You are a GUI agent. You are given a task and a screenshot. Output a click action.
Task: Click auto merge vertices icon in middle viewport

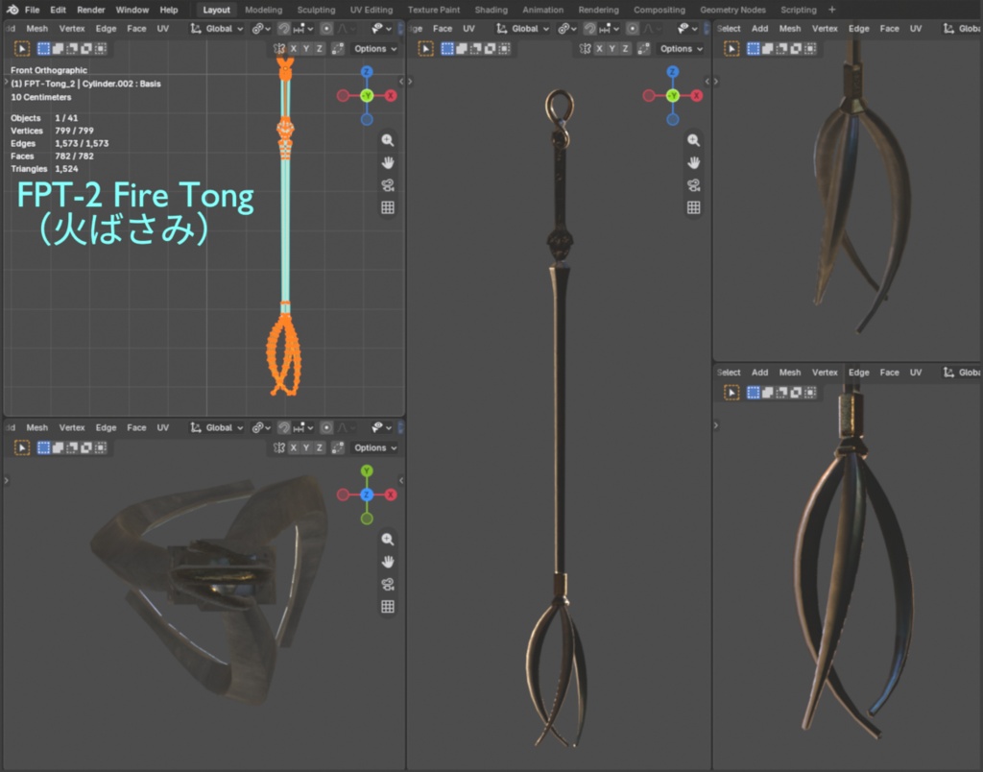644,48
